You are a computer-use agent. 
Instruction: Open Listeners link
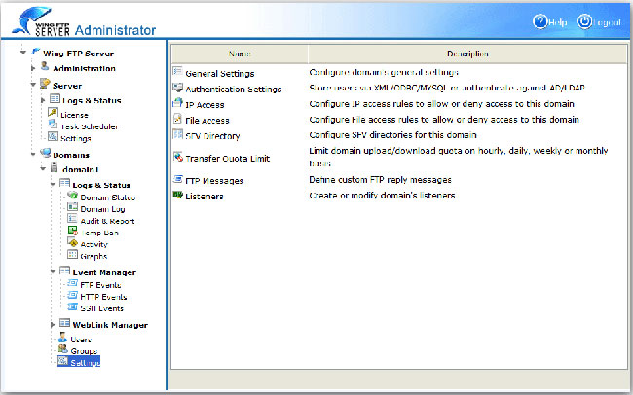pos(205,197)
